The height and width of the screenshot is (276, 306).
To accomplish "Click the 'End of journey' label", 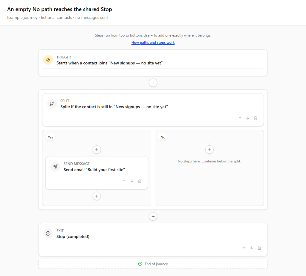I will [x=156, y=264].
